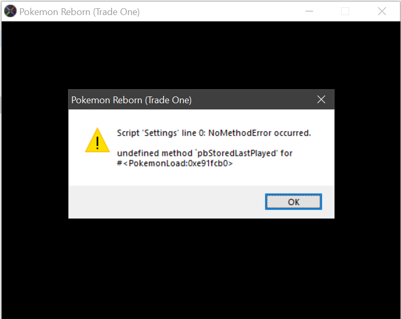Click the 'undefined method' error text line
401x319 pixels.
(x=205, y=153)
